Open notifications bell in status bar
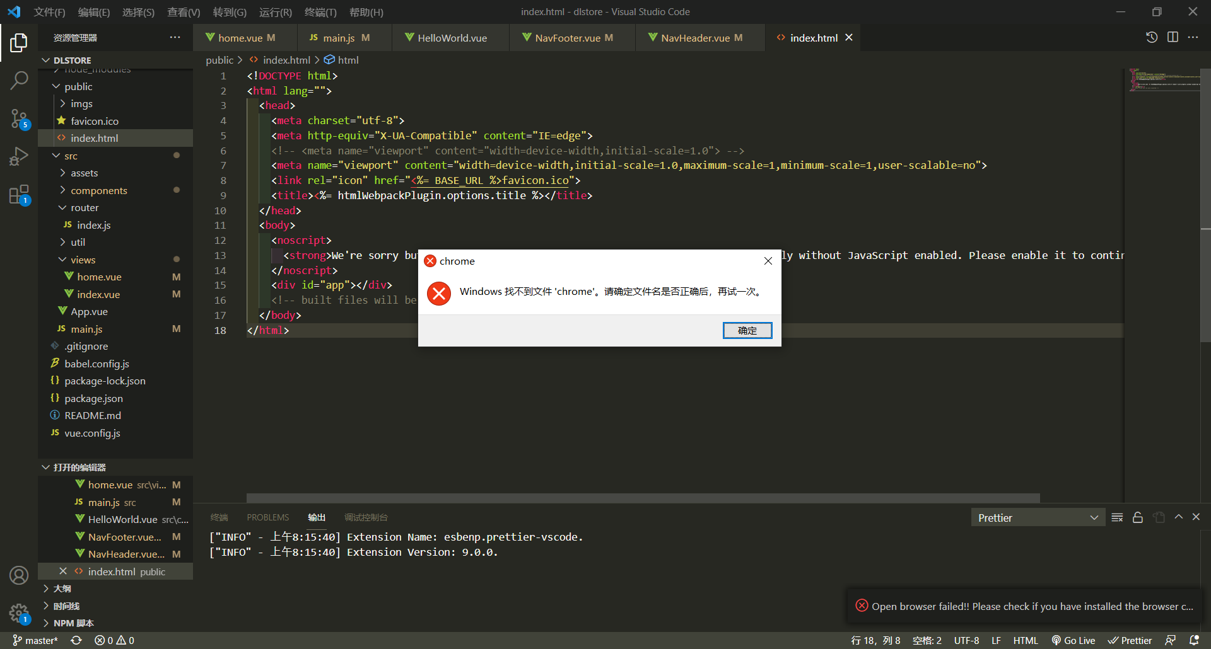This screenshot has width=1211, height=649. click(1194, 640)
